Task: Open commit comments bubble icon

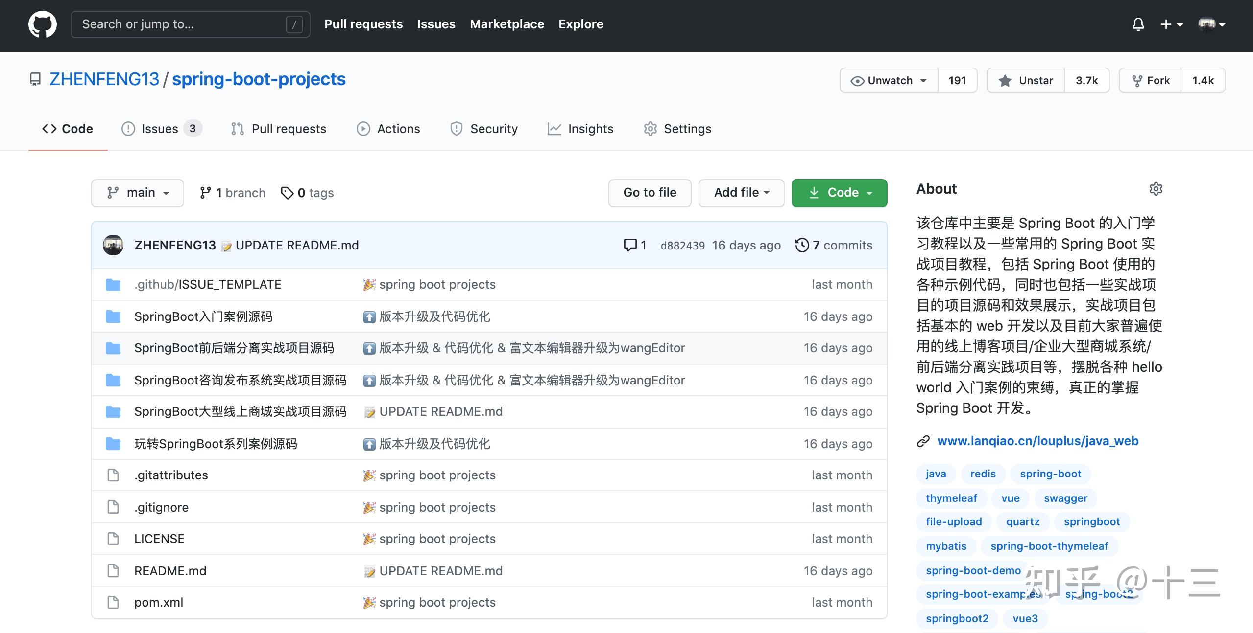Action: click(630, 245)
